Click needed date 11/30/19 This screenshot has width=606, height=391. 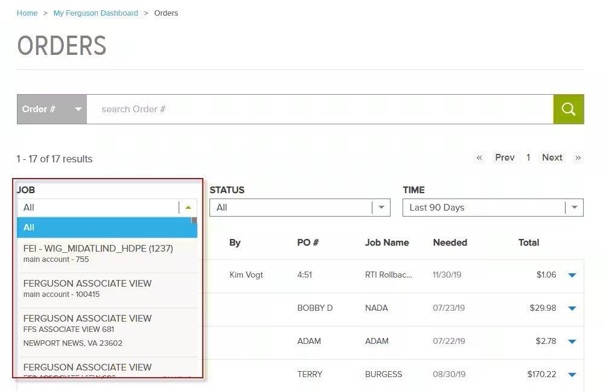tap(447, 275)
